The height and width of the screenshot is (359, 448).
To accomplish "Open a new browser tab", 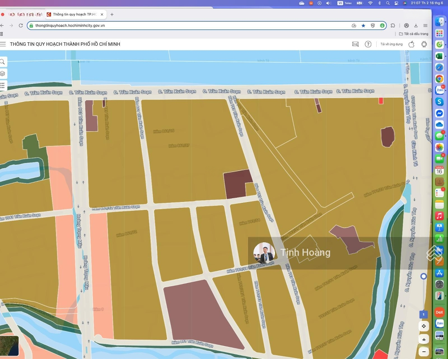I will 112,14.
